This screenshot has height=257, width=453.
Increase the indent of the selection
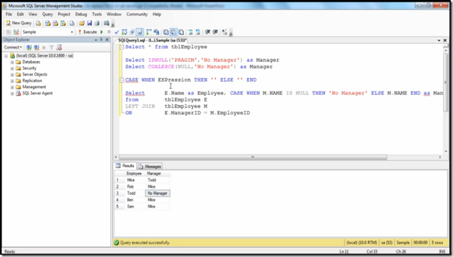click(x=215, y=32)
